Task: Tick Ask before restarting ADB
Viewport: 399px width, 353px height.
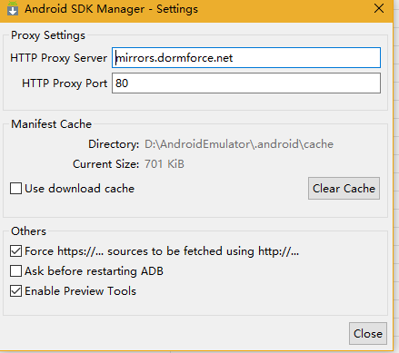Action: point(15,271)
